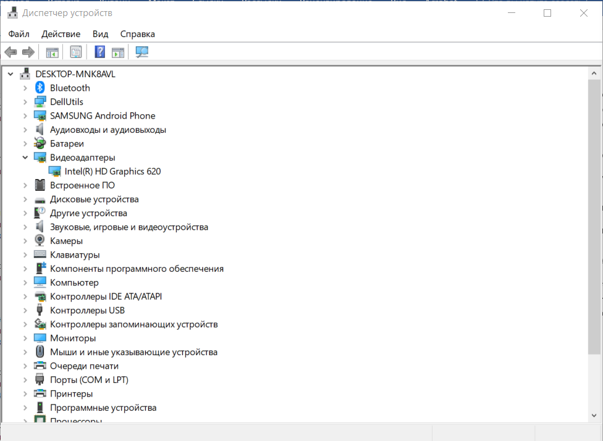Image resolution: width=603 pixels, height=441 pixels.
Task: Click the Дисковые устройства drive icon
Action: (x=40, y=200)
